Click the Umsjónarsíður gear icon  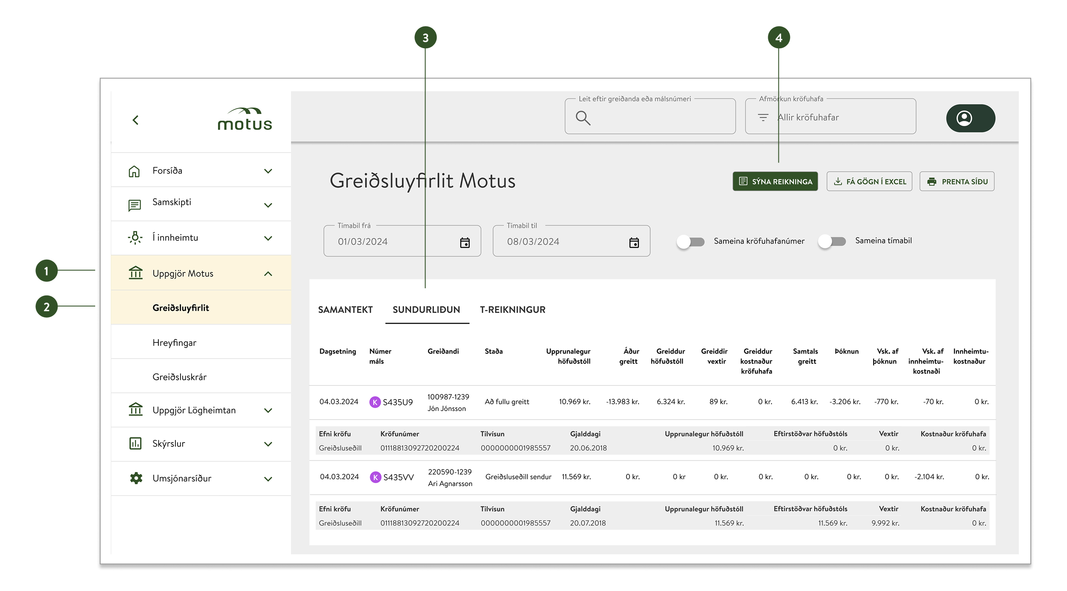[x=136, y=478]
